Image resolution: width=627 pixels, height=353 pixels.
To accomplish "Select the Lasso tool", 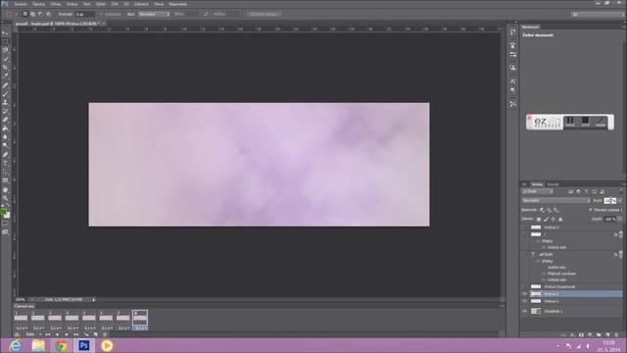I will [5, 50].
